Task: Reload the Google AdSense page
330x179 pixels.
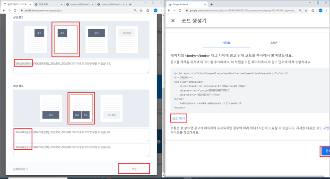Action: coord(180,10)
